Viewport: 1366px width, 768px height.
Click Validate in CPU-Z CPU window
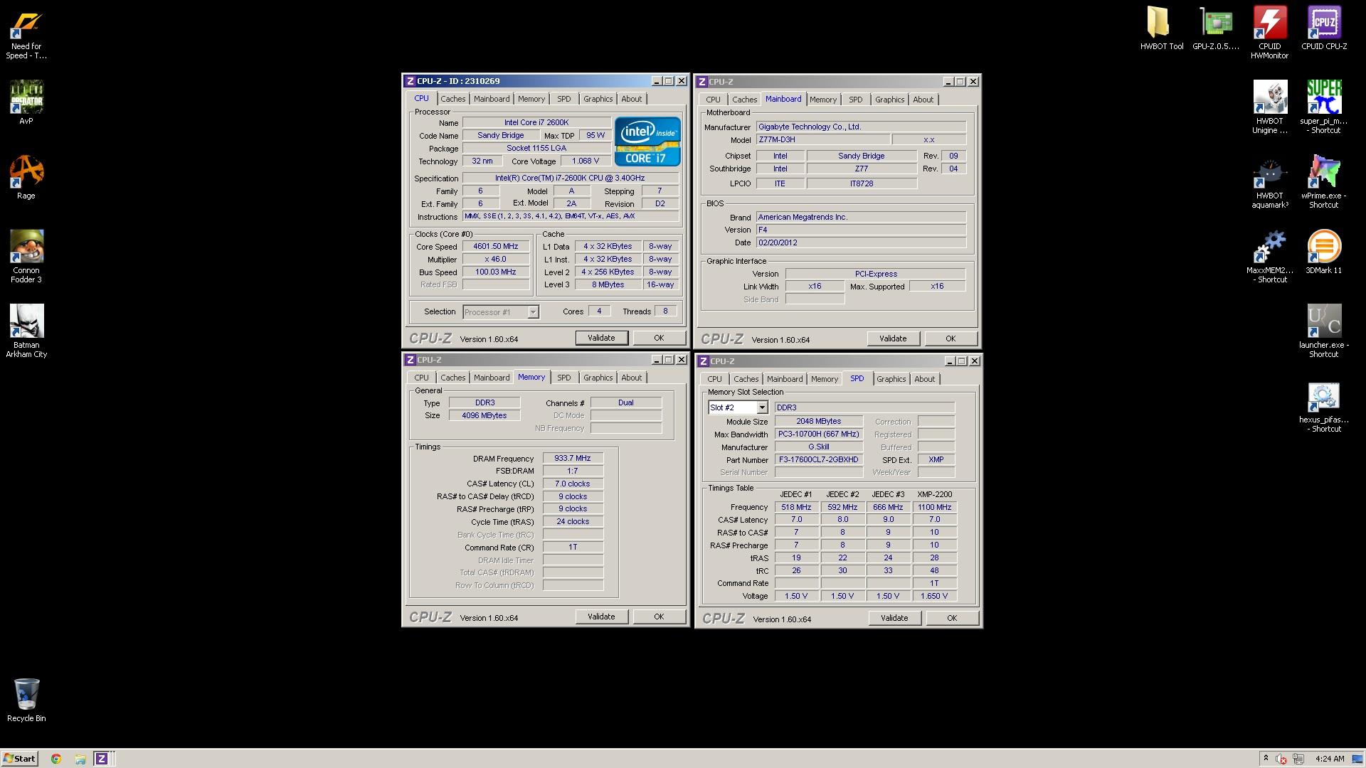click(x=601, y=338)
